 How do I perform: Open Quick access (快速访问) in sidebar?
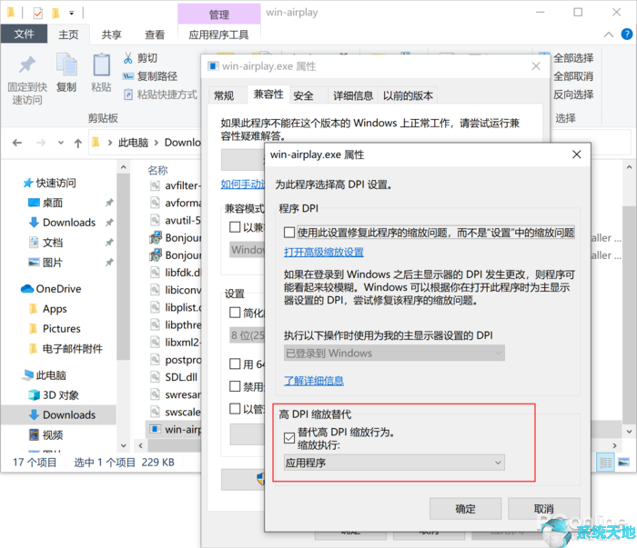pyautogui.click(x=49, y=184)
